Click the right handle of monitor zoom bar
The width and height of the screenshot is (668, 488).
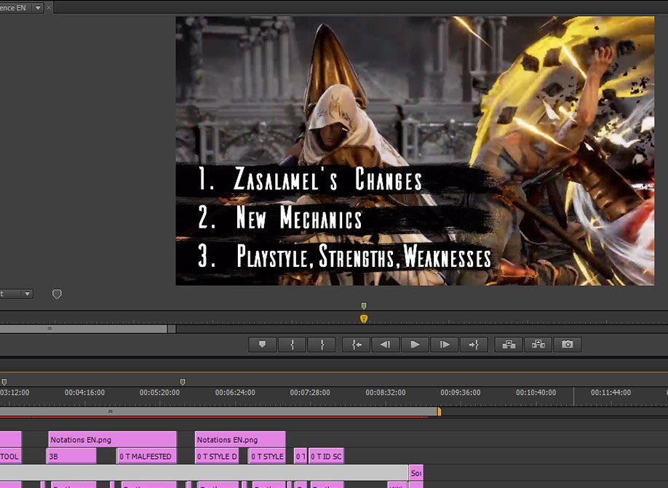172,329
